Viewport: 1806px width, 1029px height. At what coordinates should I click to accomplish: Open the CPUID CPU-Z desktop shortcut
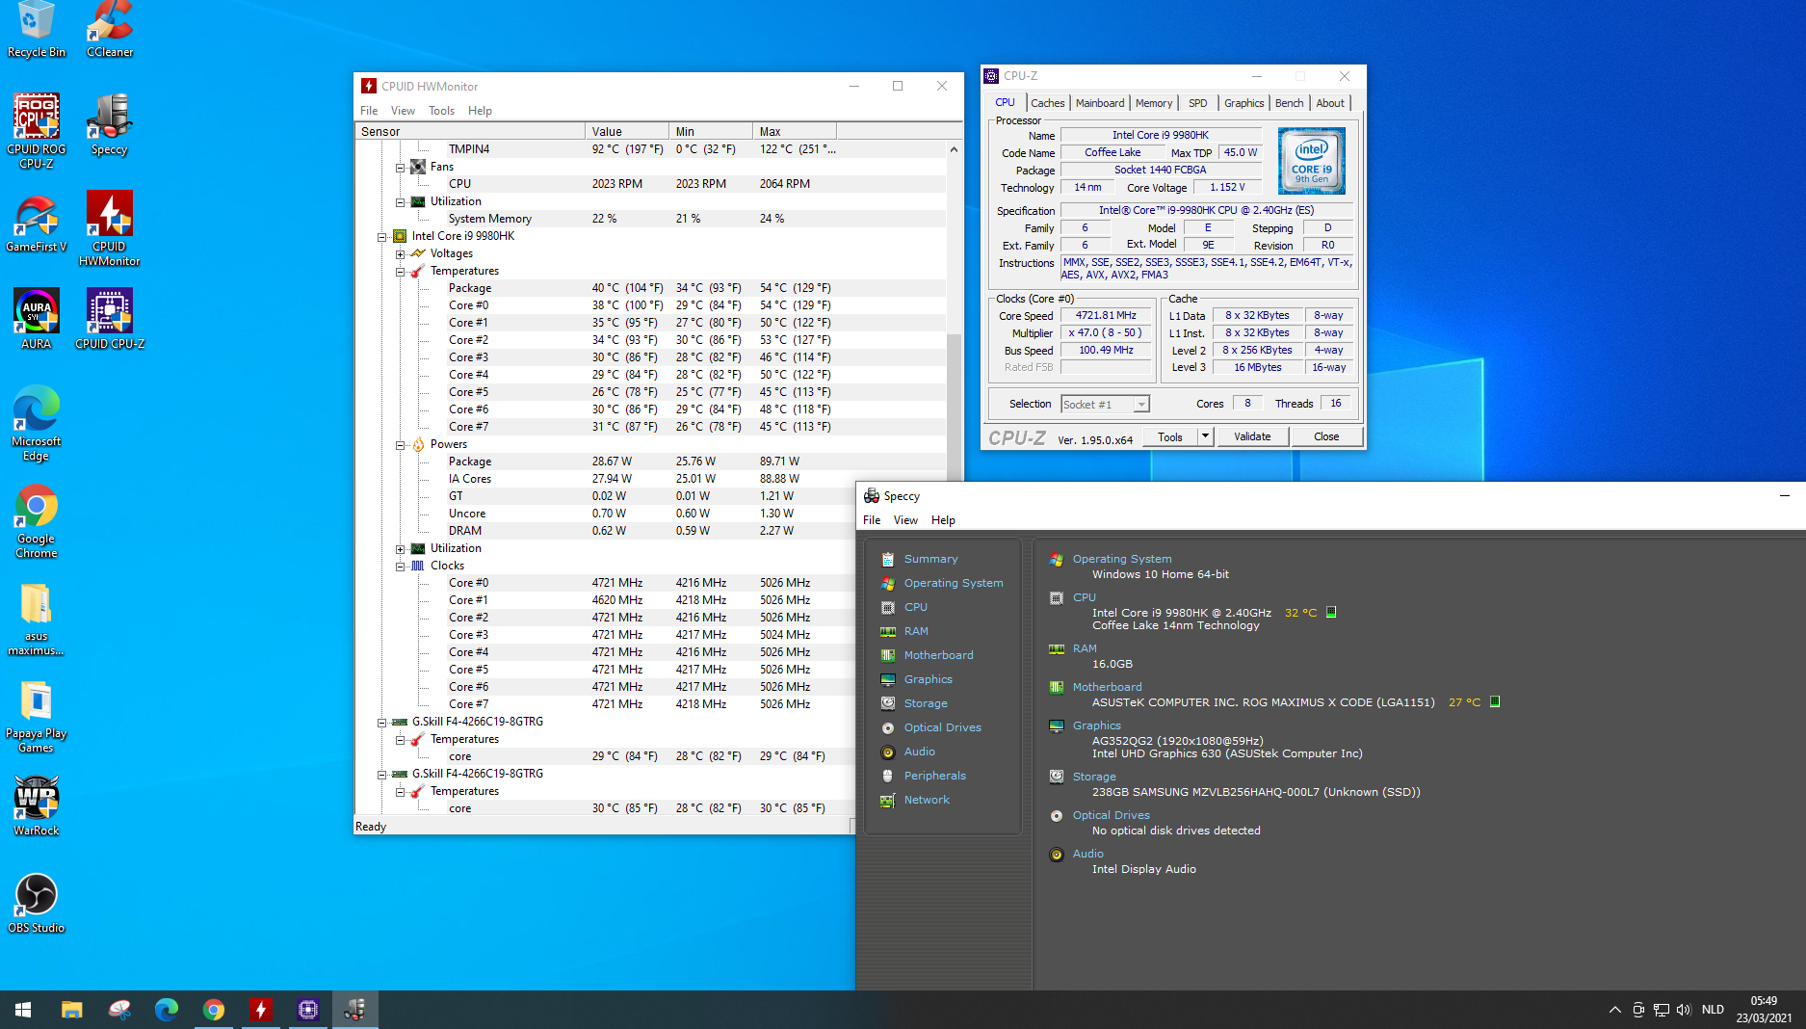tap(110, 319)
